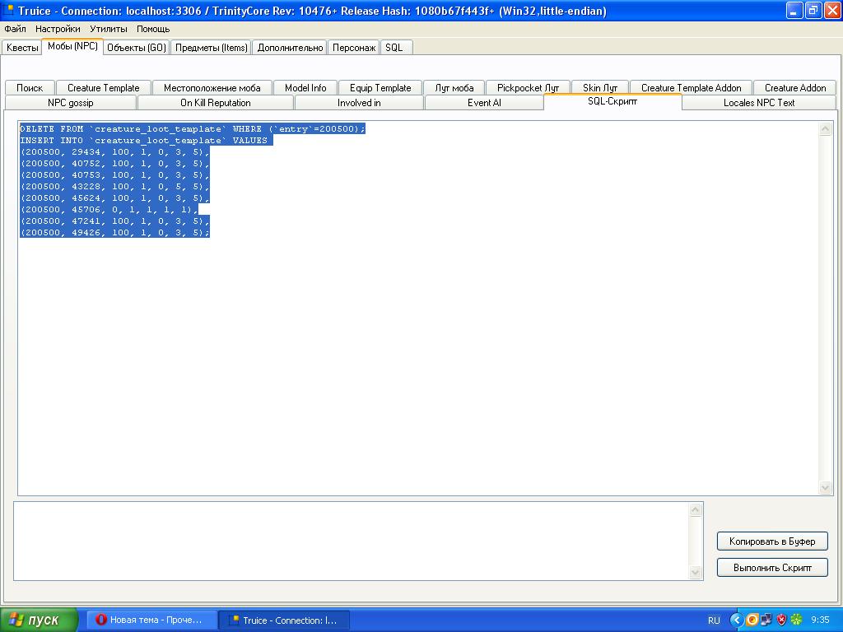Click the INSERT INTO creature_loot_template line

(x=147, y=140)
